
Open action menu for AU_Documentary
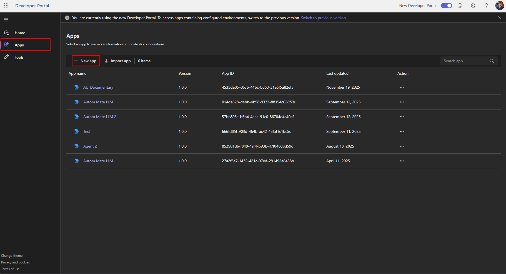(402, 87)
